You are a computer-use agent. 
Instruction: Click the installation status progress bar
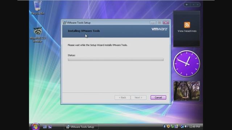pyautogui.click(x=116, y=59)
